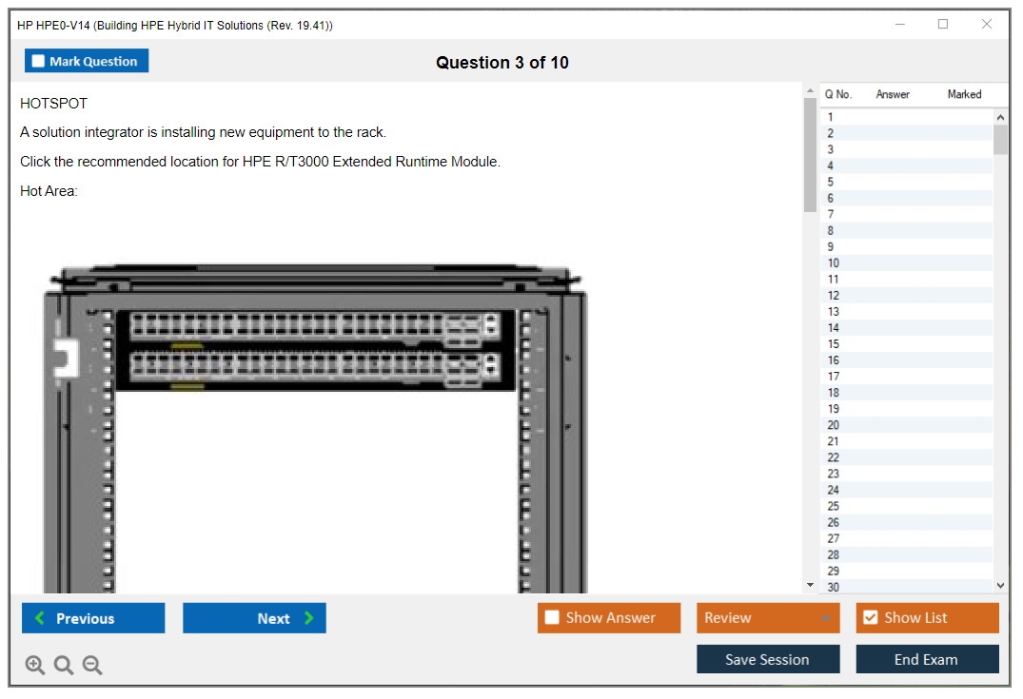Uncheck the Show List checkbox
This screenshot has width=1023, height=699.
coord(870,618)
